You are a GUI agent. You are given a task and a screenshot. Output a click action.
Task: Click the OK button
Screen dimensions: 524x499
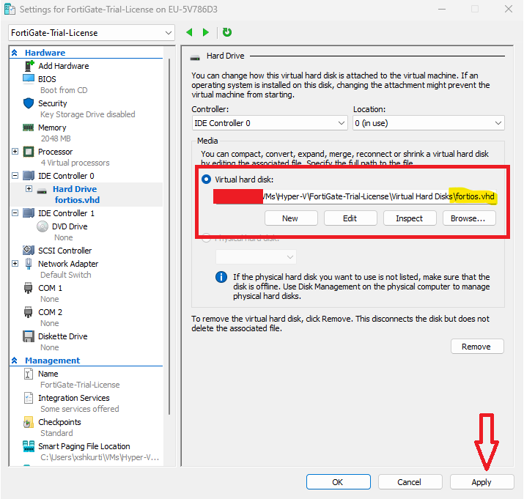coord(338,482)
